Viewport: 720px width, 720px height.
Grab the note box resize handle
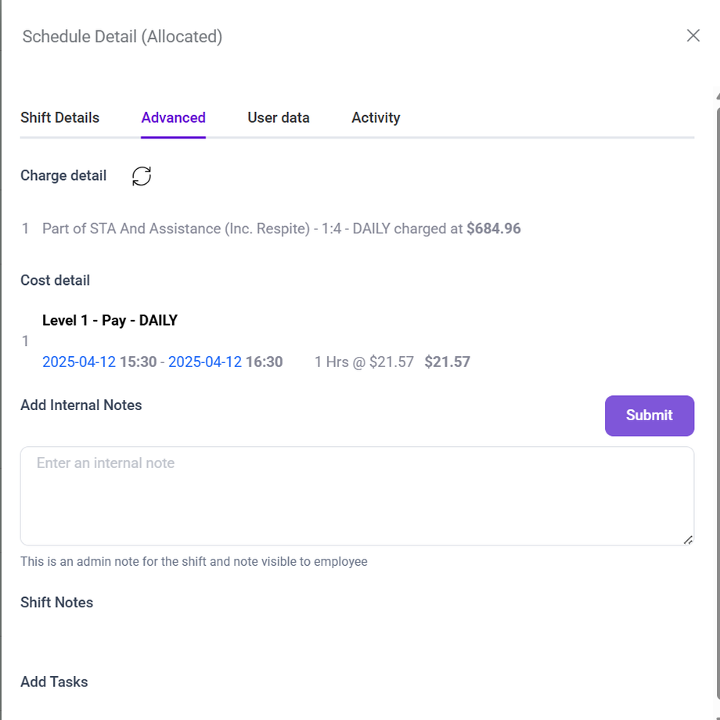tap(687, 539)
